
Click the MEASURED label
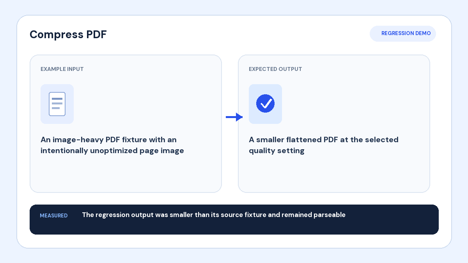53,215
